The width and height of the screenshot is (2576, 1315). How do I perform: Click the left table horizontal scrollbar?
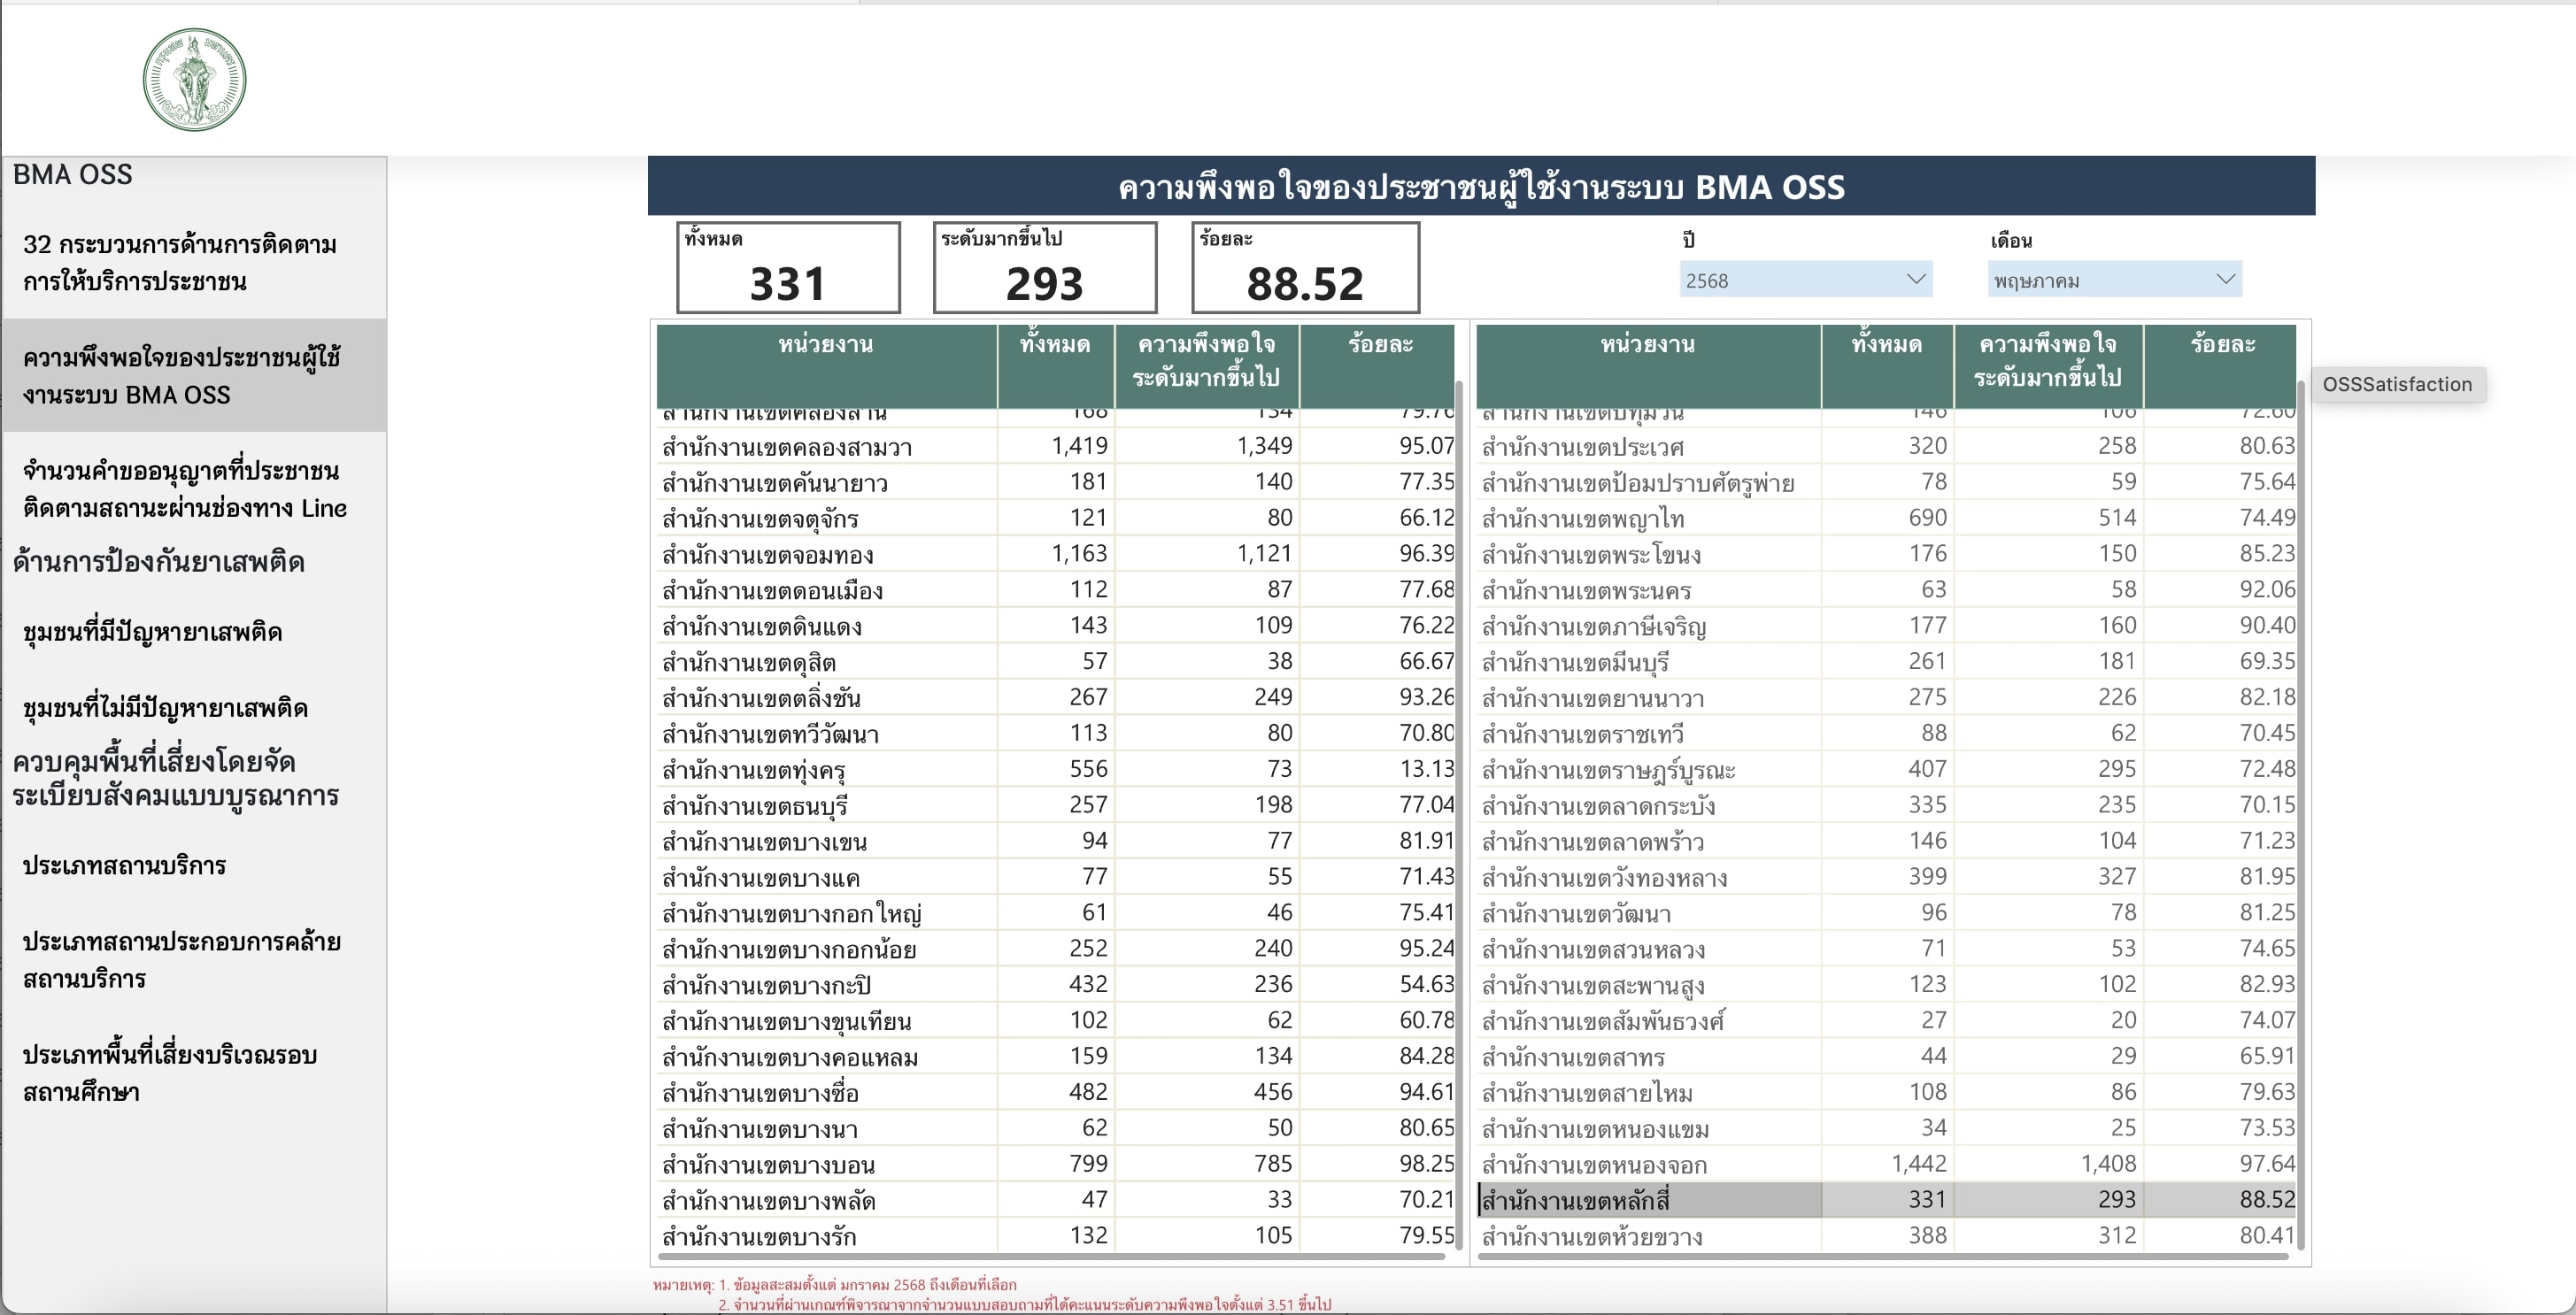point(1052,1256)
